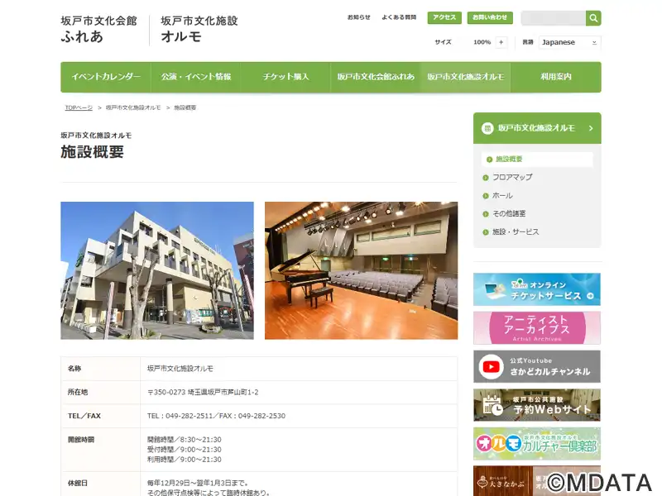This screenshot has height=496, width=662.
Task: Open ホール in the sidebar
Action: [503, 196]
